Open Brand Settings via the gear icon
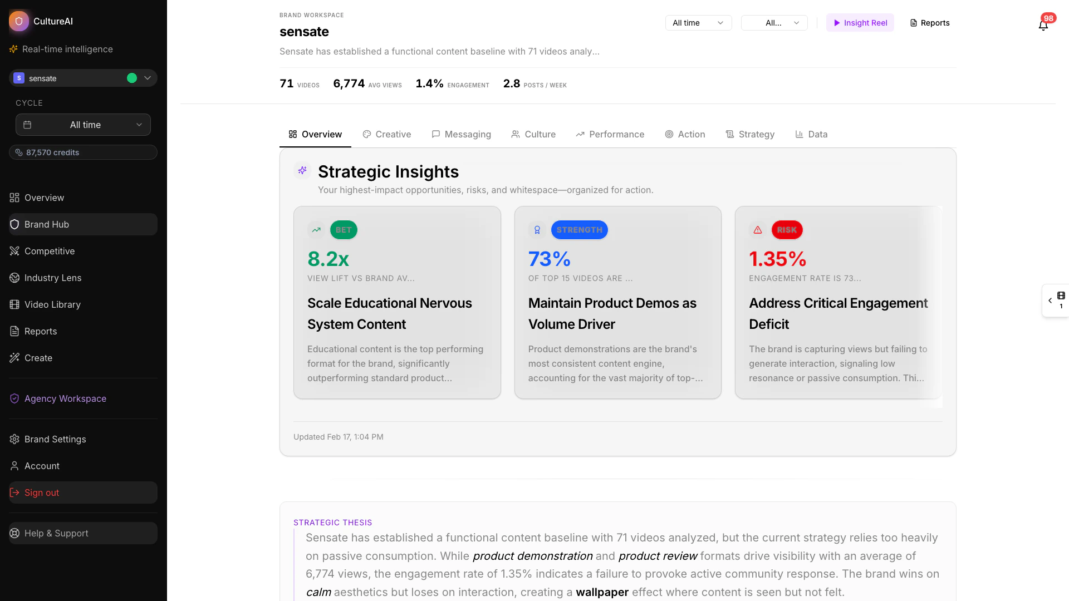 pos(55,439)
